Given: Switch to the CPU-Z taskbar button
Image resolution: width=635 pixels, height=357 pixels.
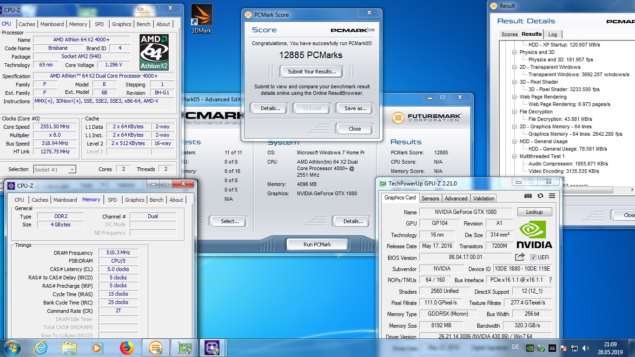Looking at the screenshot, I should coord(212,348).
